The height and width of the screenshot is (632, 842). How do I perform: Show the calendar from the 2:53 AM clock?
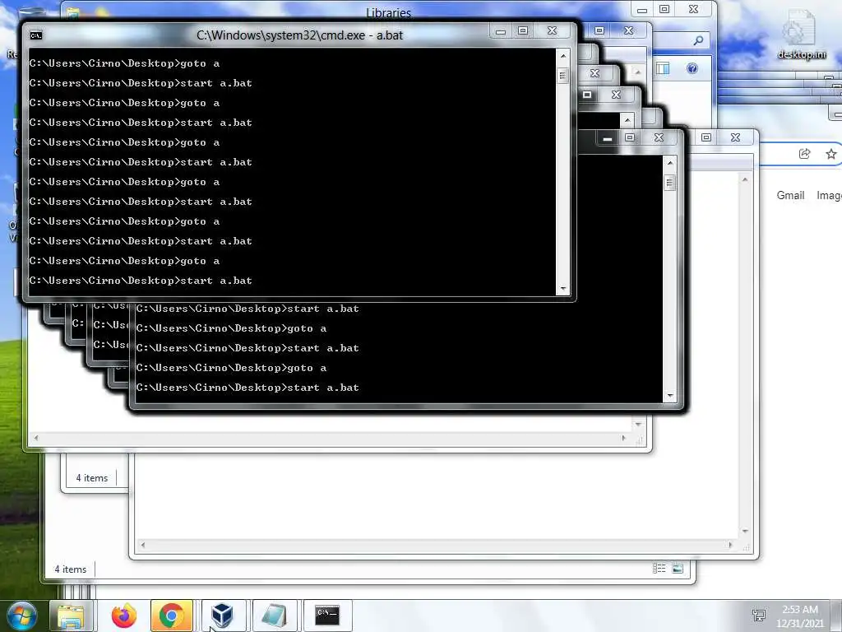pyautogui.click(x=799, y=616)
